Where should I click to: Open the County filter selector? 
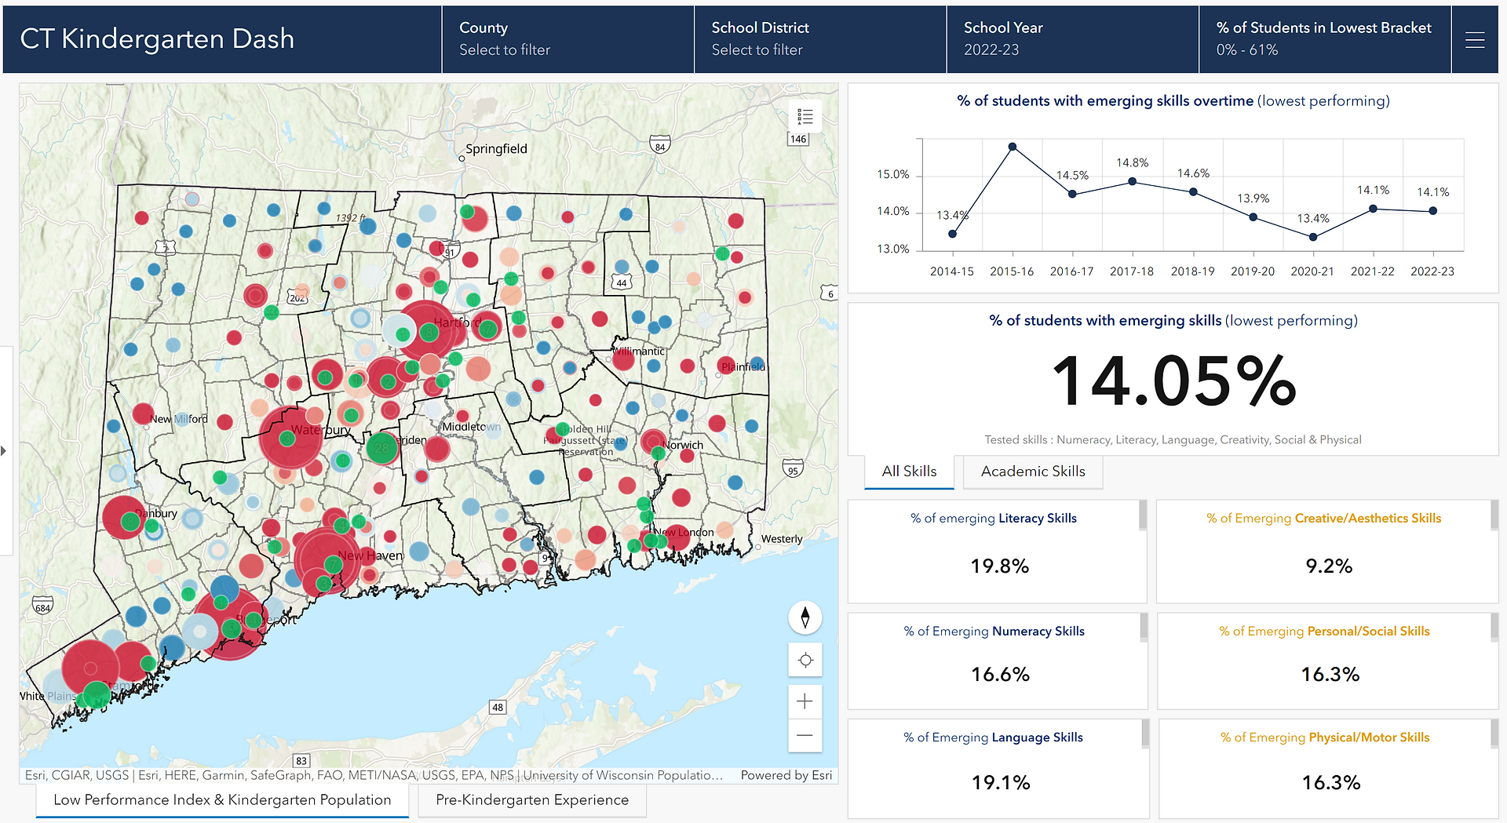click(567, 39)
